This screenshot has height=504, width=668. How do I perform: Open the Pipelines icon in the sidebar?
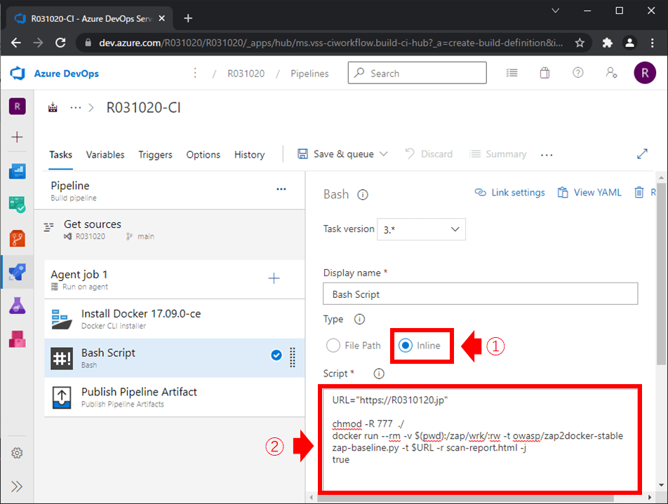(x=18, y=272)
